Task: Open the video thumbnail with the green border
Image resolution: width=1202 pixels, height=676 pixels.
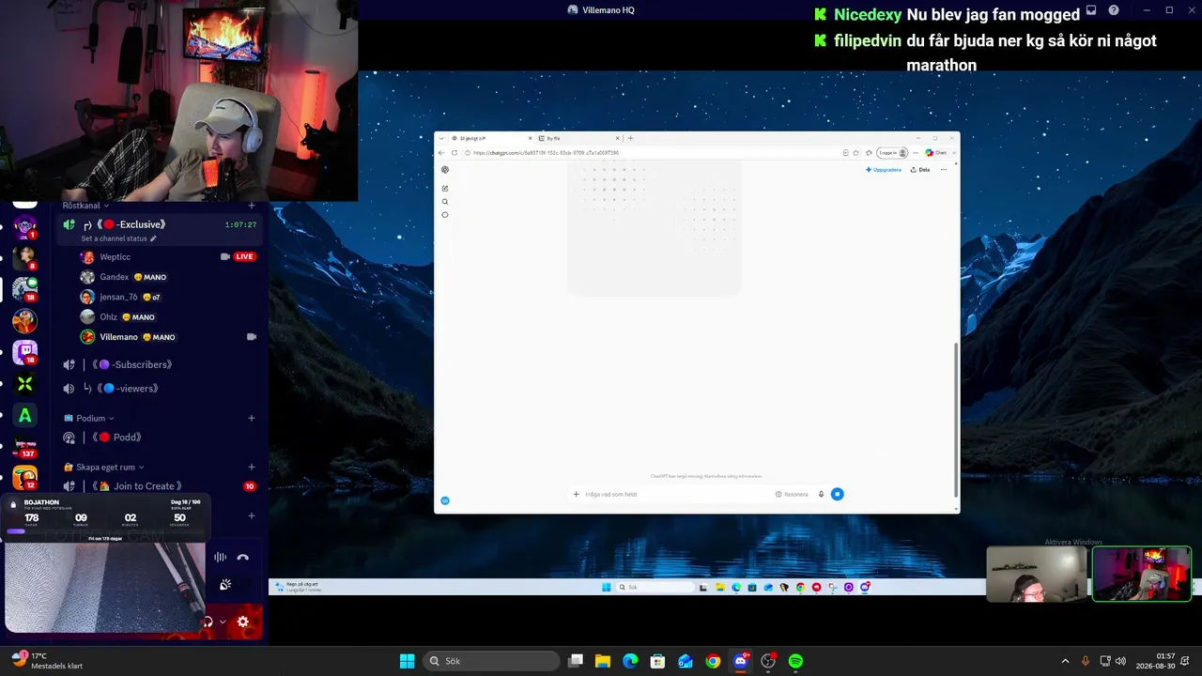Action: click(x=1142, y=574)
